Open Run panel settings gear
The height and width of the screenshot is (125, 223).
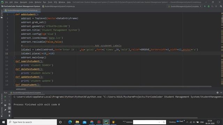[x=217, y=93]
